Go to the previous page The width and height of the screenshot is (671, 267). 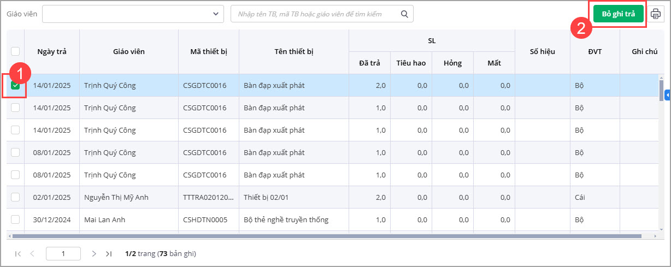[32, 253]
